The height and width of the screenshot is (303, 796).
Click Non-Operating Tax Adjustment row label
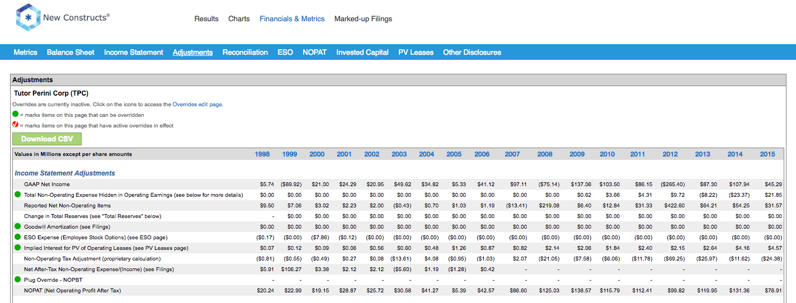pyautogui.click(x=92, y=259)
